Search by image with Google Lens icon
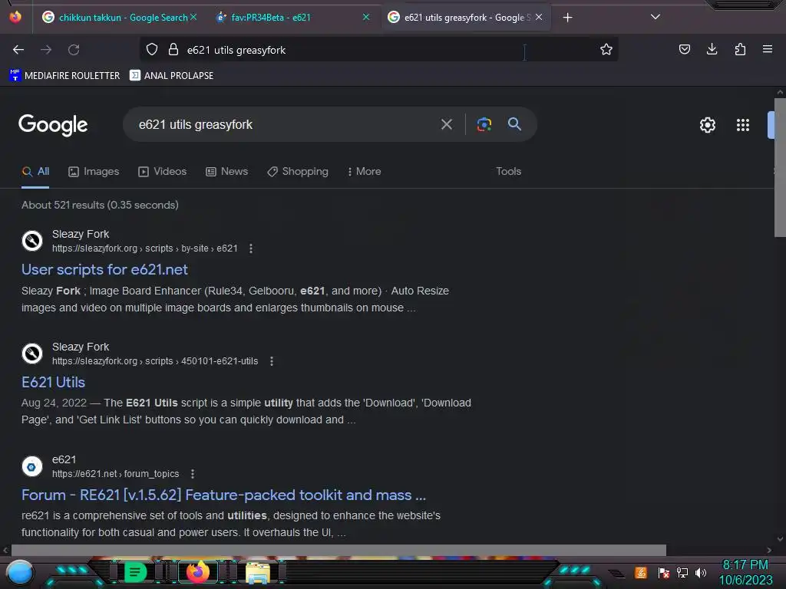The width and height of the screenshot is (786, 589). (x=484, y=124)
